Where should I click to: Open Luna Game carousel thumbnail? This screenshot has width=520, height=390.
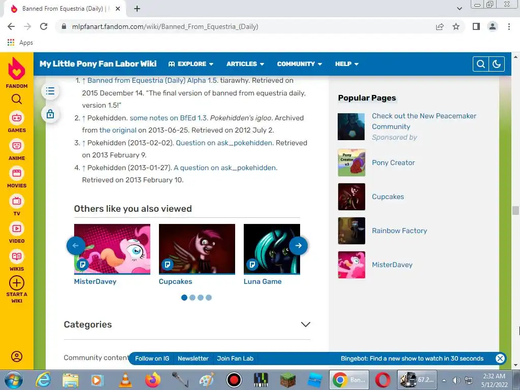click(x=272, y=249)
